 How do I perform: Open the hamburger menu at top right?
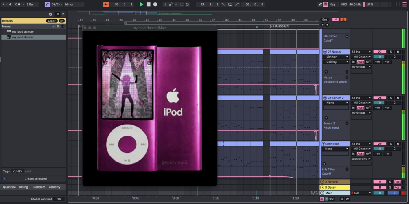[404, 4]
